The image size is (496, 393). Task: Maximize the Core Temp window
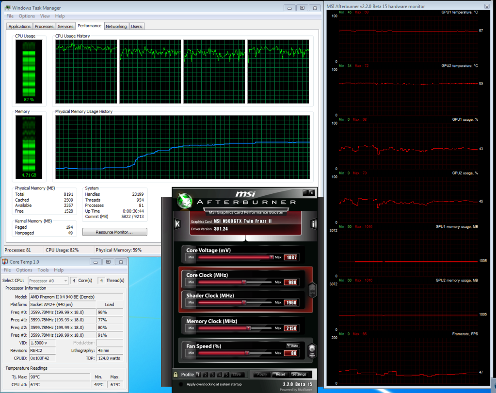pyautogui.click(x=108, y=262)
